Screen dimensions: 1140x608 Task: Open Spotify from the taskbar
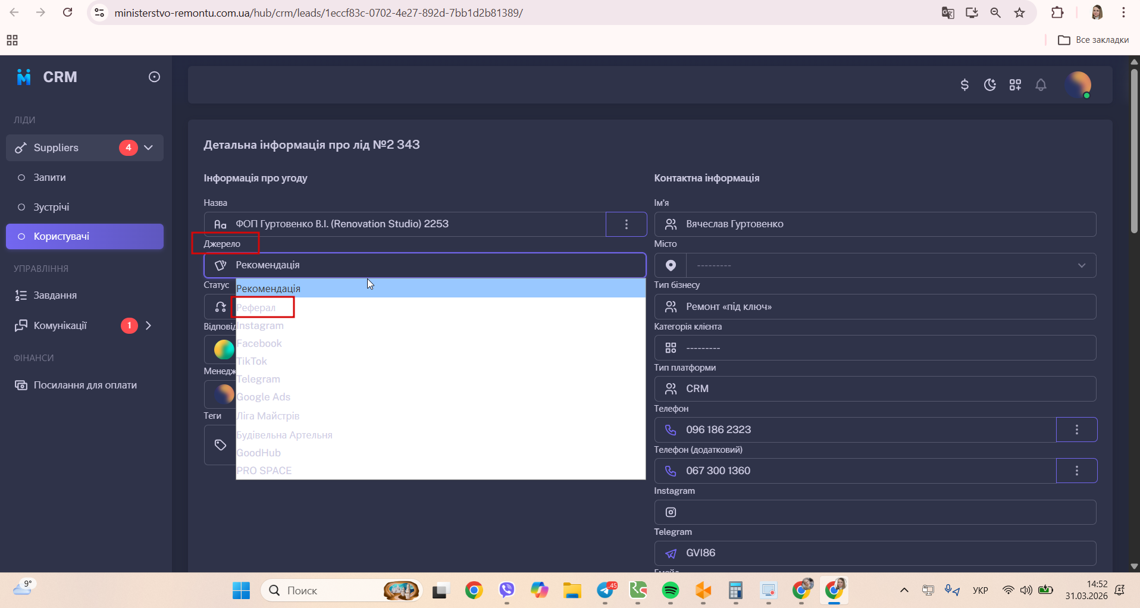click(x=671, y=591)
